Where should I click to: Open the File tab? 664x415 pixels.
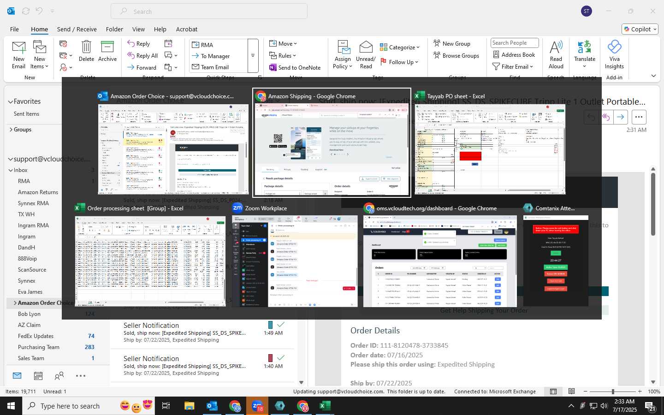click(x=14, y=29)
